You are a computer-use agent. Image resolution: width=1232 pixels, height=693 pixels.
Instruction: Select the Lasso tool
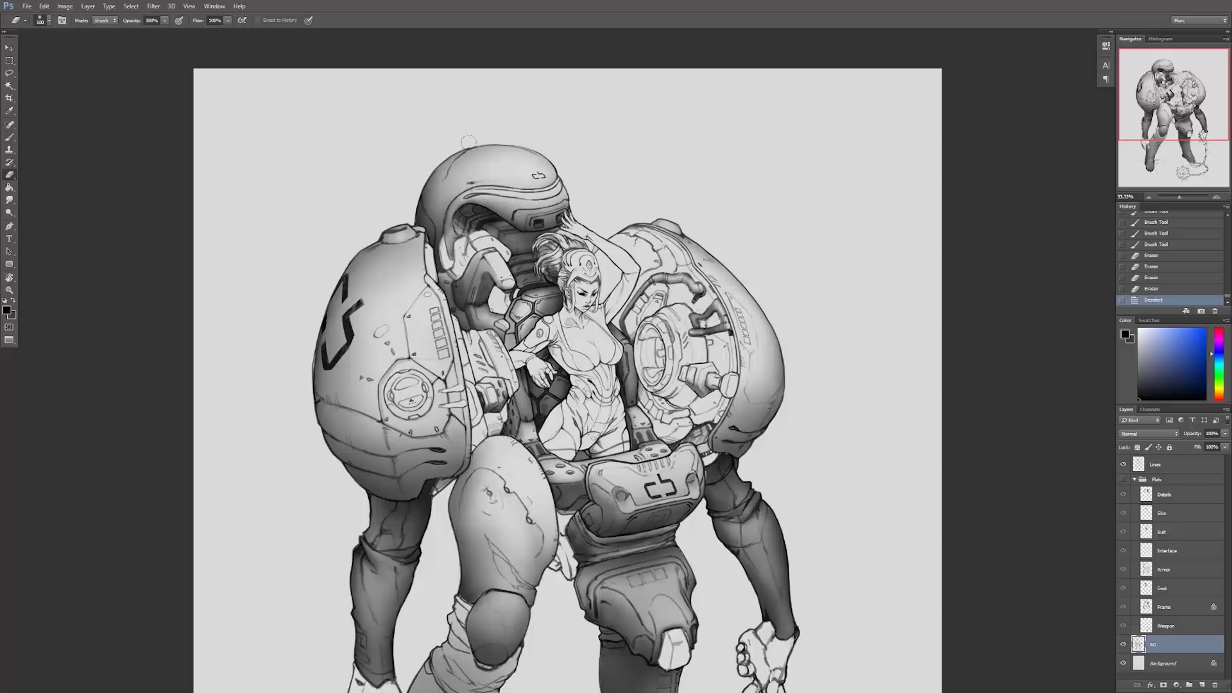9,73
